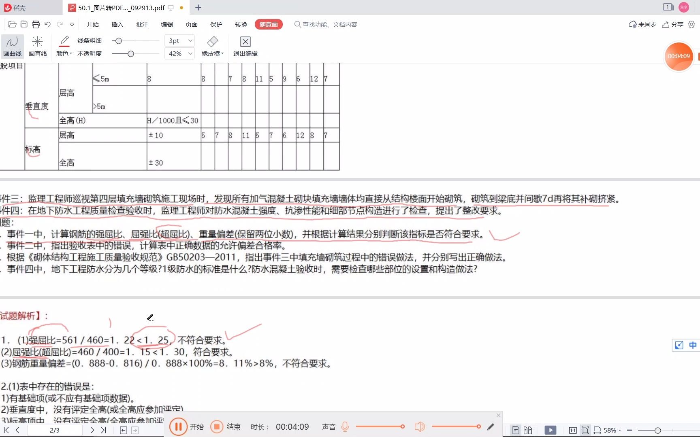
Task: Open the 页面 menu tab
Action: pyautogui.click(x=192, y=24)
